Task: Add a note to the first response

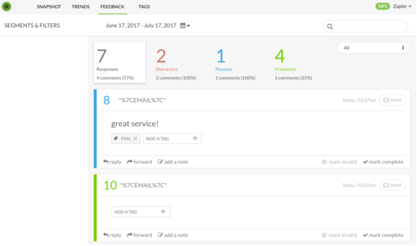Action: [x=173, y=162]
